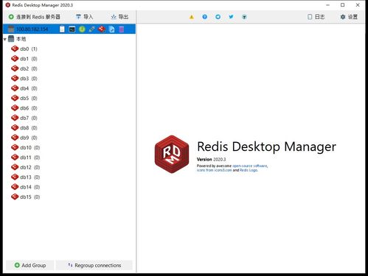Collapse the 本地 connection tree
The image size is (368, 276).
(5, 39)
